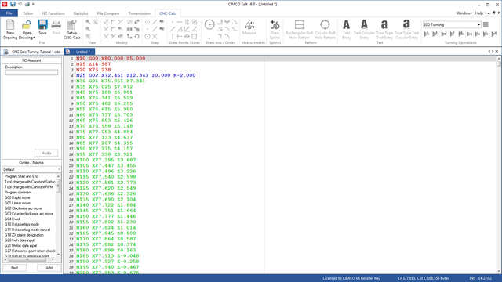
Task: Click the snap to grid dots icon
Action: tap(147, 22)
